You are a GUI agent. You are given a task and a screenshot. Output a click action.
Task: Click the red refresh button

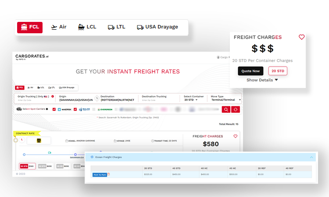click(x=236, y=109)
